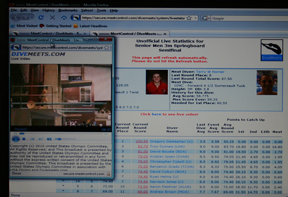Click round score 75.00 link
This screenshot has width=288, height=197.
[x=143, y=167]
